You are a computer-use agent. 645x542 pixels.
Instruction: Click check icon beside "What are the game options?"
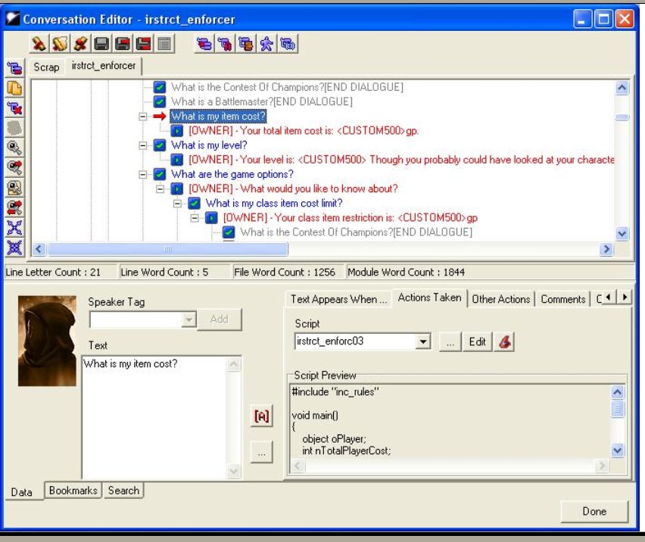click(x=160, y=174)
